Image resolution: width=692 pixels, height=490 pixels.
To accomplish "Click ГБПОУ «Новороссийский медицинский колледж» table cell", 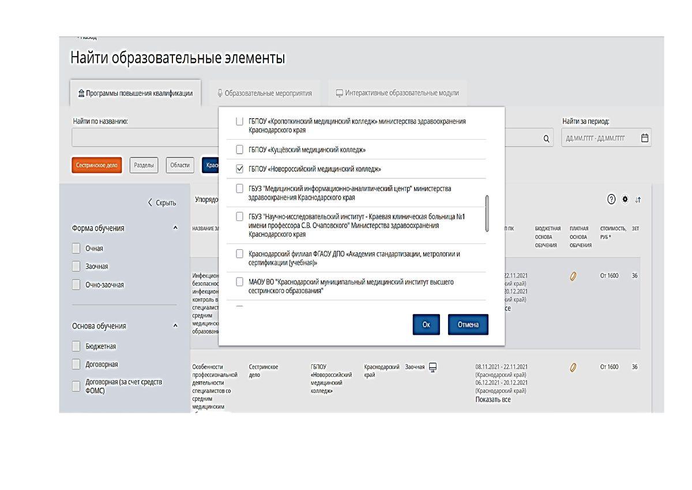I will click(x=331, y=379).
